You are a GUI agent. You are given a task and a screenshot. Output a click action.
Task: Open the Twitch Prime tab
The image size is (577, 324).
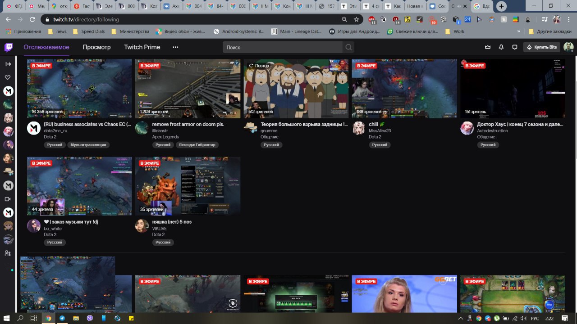pos(142,47)
